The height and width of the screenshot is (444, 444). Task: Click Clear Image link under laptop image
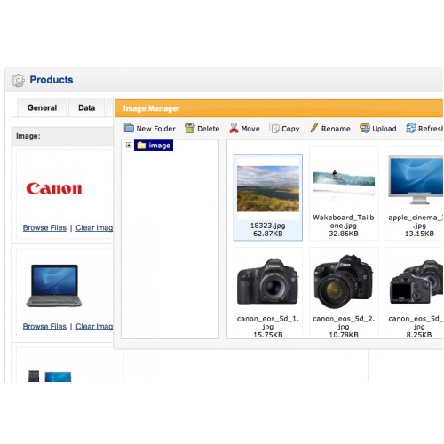(94, 327)
